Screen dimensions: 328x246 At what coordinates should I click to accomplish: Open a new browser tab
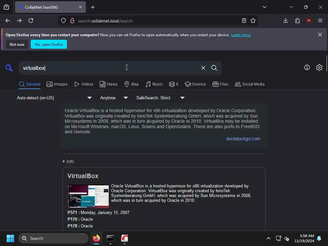tap(93, 7)
